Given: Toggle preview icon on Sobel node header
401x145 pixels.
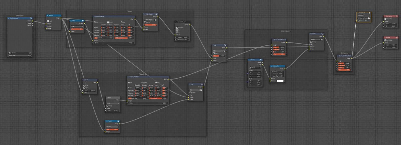Looking at the screenshot, I should click(83, 21).
